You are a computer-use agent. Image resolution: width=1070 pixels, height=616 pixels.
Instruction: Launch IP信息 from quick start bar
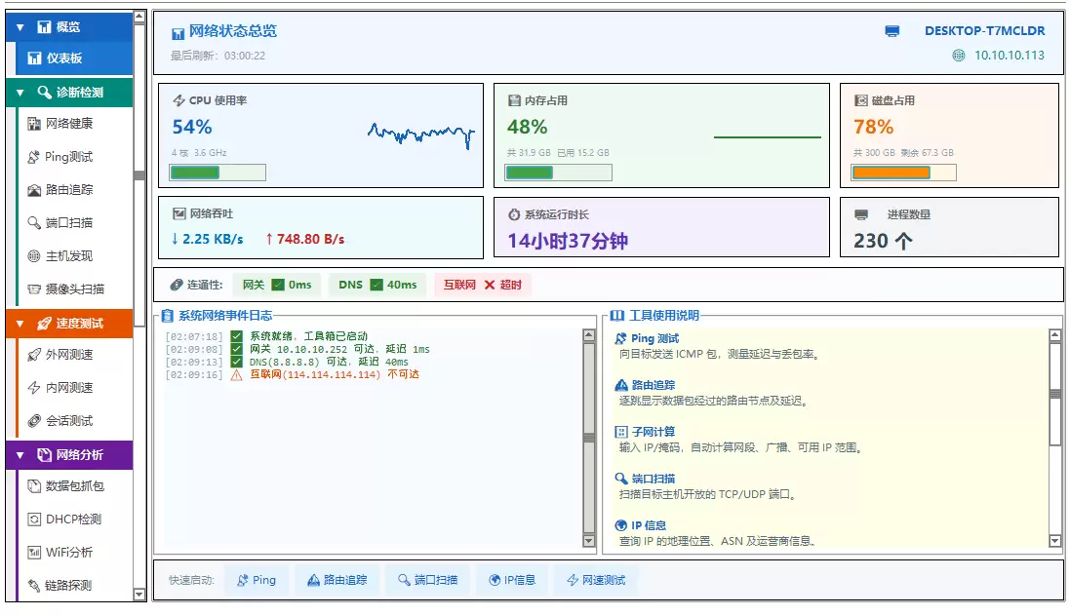pos(512,581)
